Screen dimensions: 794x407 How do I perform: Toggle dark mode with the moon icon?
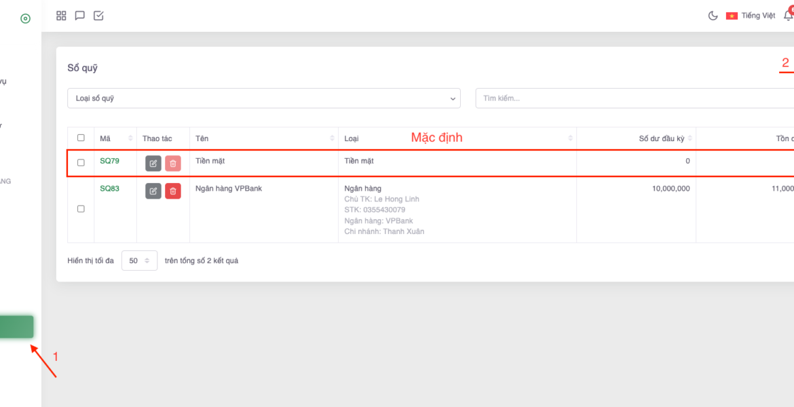click(x=713, y=16)
